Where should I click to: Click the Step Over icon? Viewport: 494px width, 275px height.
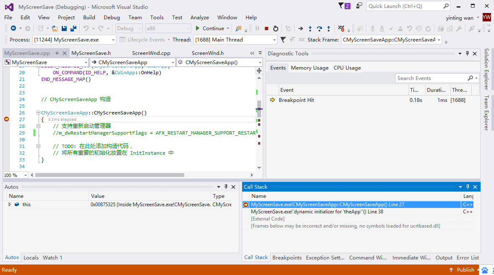point(319,29)
